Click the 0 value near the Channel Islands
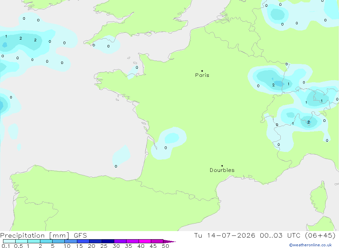The width and height of the screenshot is (339, 248). tap(137, 68)
